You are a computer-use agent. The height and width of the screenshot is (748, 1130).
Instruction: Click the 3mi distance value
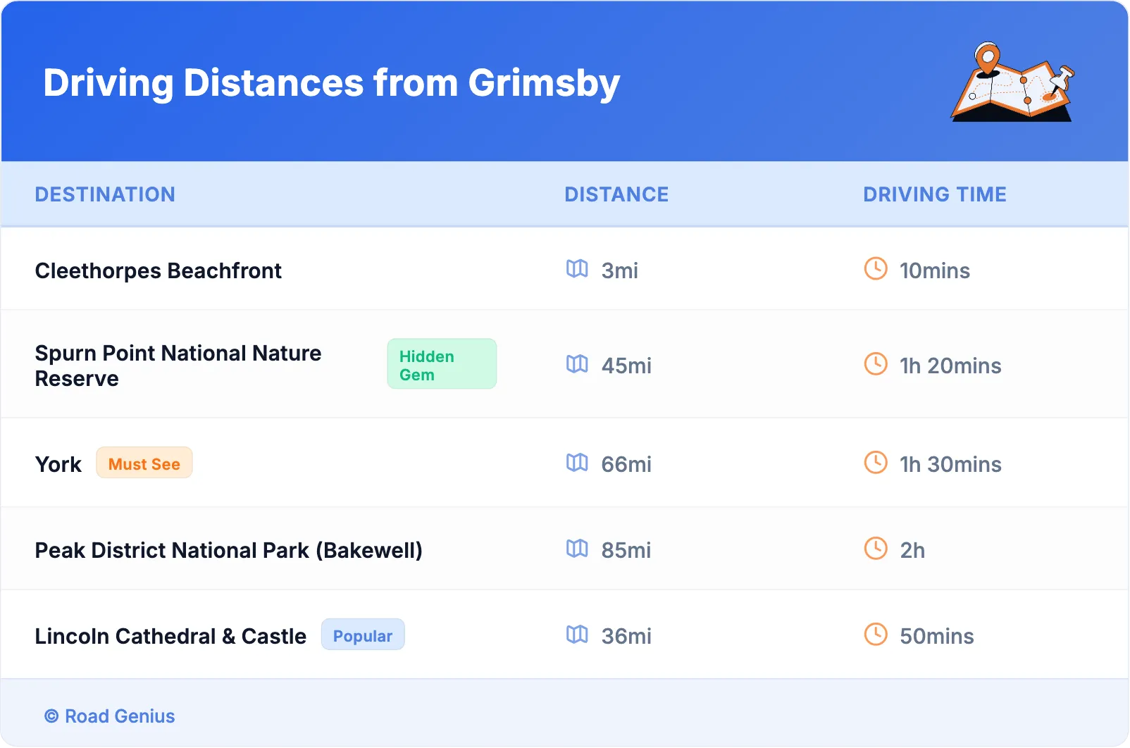(620, 270)
